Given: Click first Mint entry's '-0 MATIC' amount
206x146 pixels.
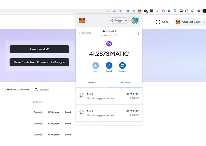Looking at the screenshot, I should (x=132, y=94).
